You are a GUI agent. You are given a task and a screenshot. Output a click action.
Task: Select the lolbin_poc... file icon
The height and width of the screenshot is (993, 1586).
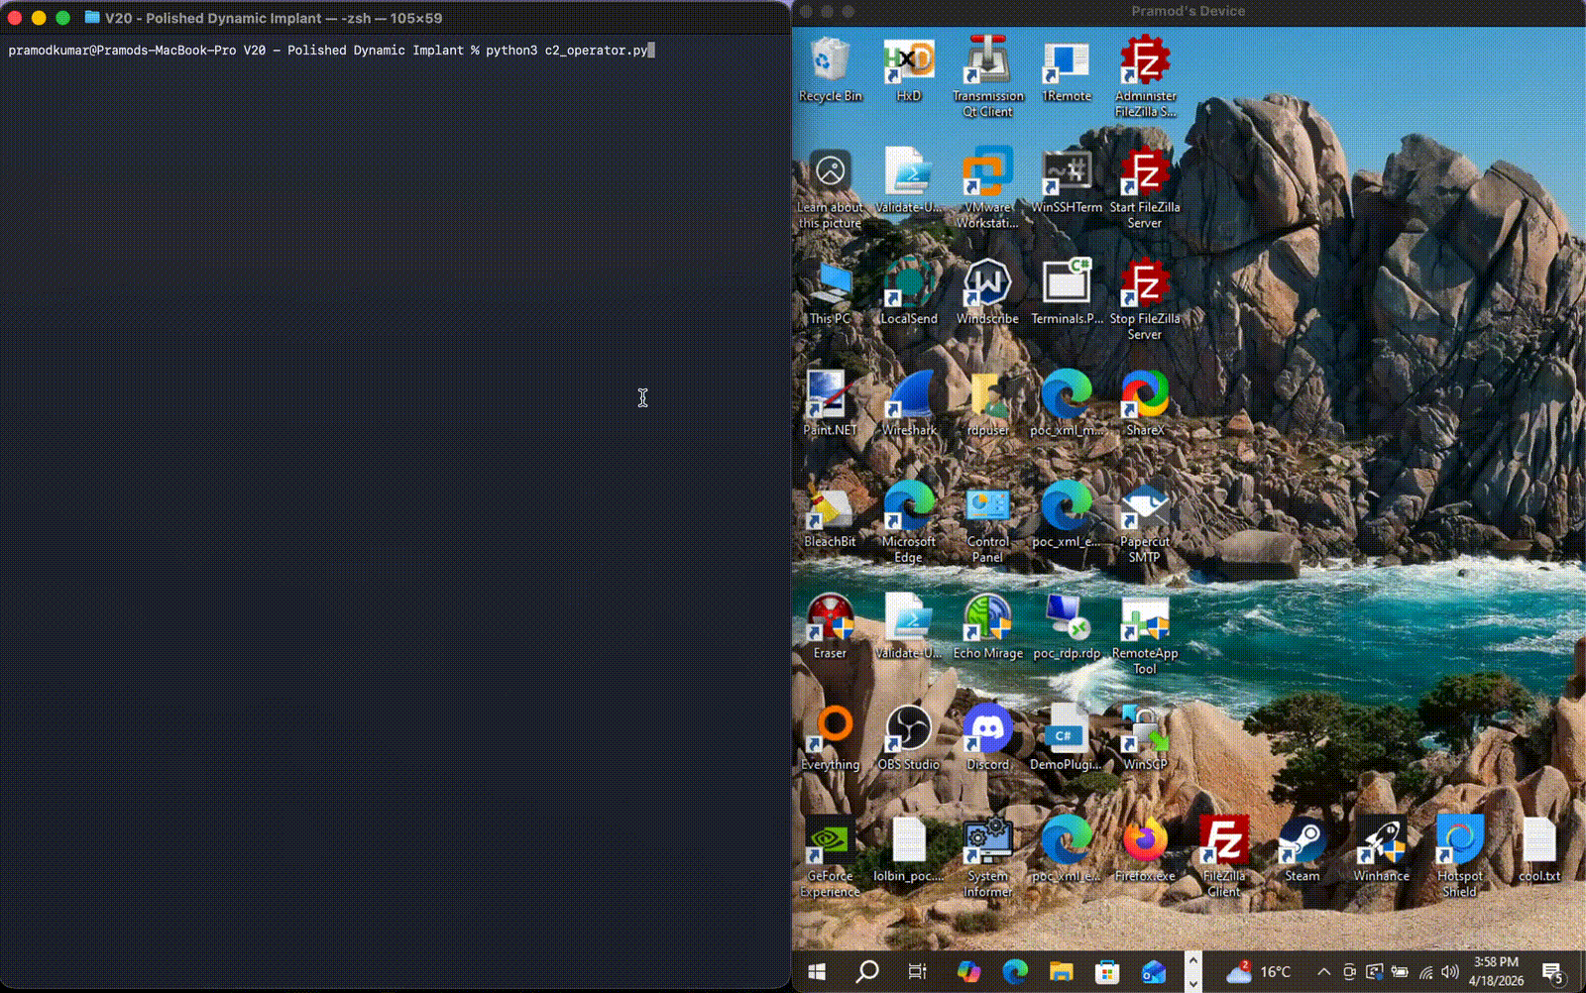[x=908, y=850]
